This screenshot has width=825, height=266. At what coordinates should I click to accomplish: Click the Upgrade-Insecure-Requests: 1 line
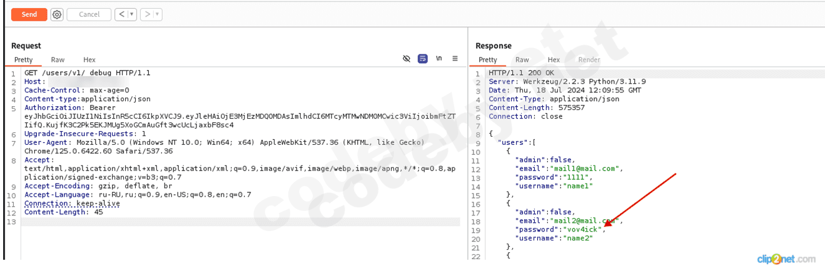pos(85,134)
